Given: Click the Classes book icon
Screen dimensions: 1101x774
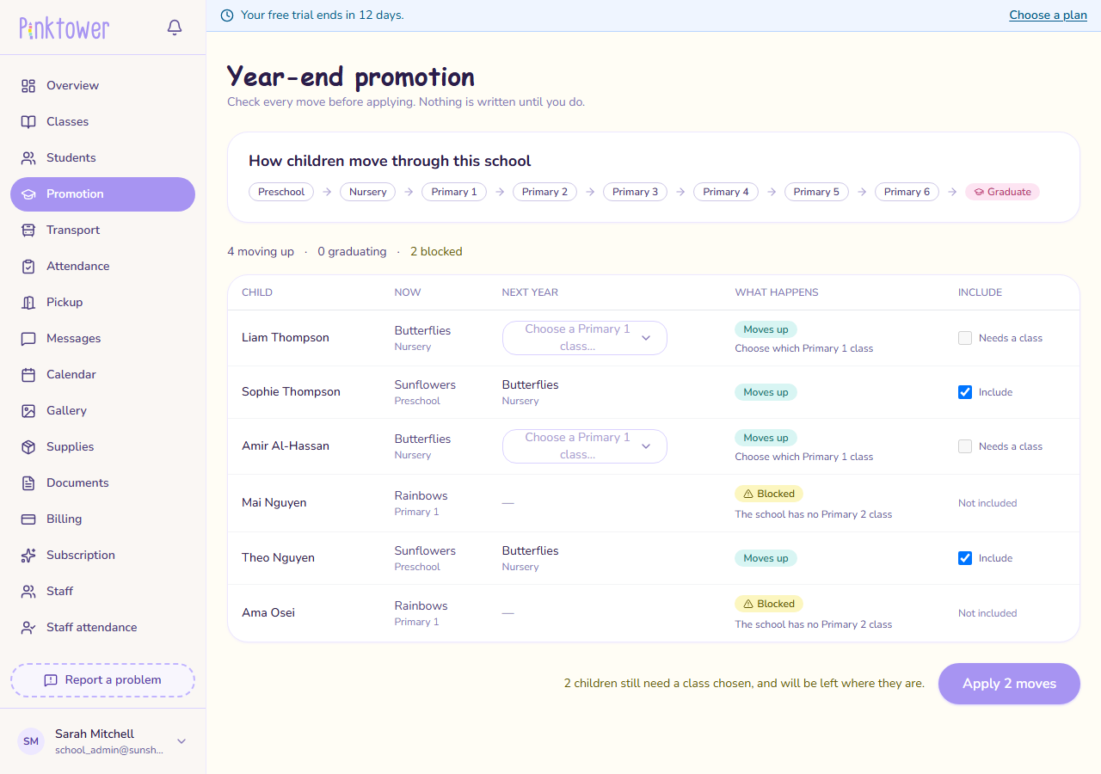Looking at the screenshot, I should pos(28,121).
